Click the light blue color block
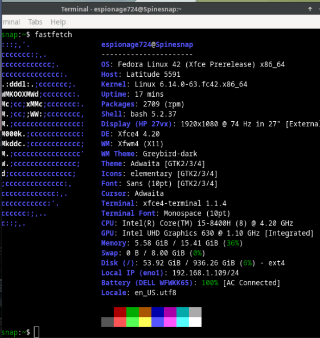 click(158, 322)
